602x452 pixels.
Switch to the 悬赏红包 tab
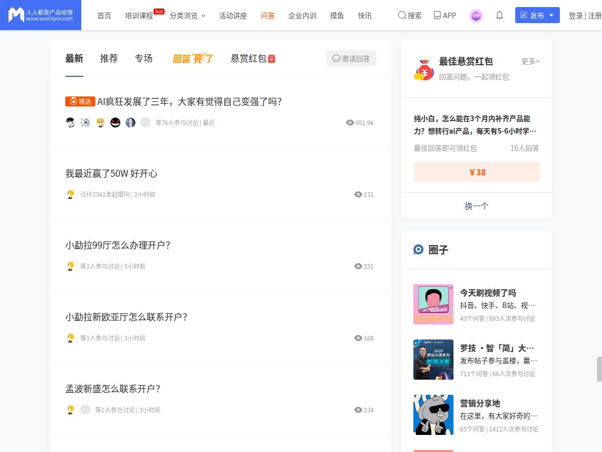click(253, 58)
